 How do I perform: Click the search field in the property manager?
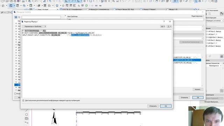coord(41,17)
